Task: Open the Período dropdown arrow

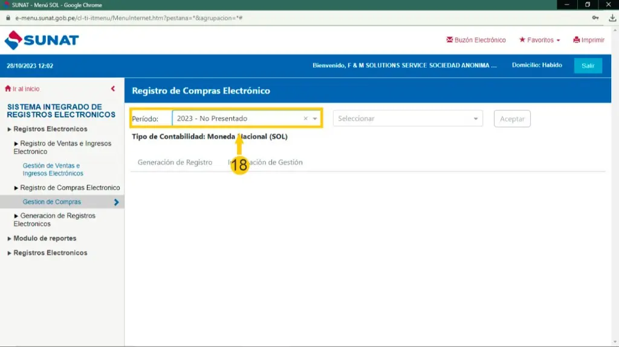Action: 315,119
